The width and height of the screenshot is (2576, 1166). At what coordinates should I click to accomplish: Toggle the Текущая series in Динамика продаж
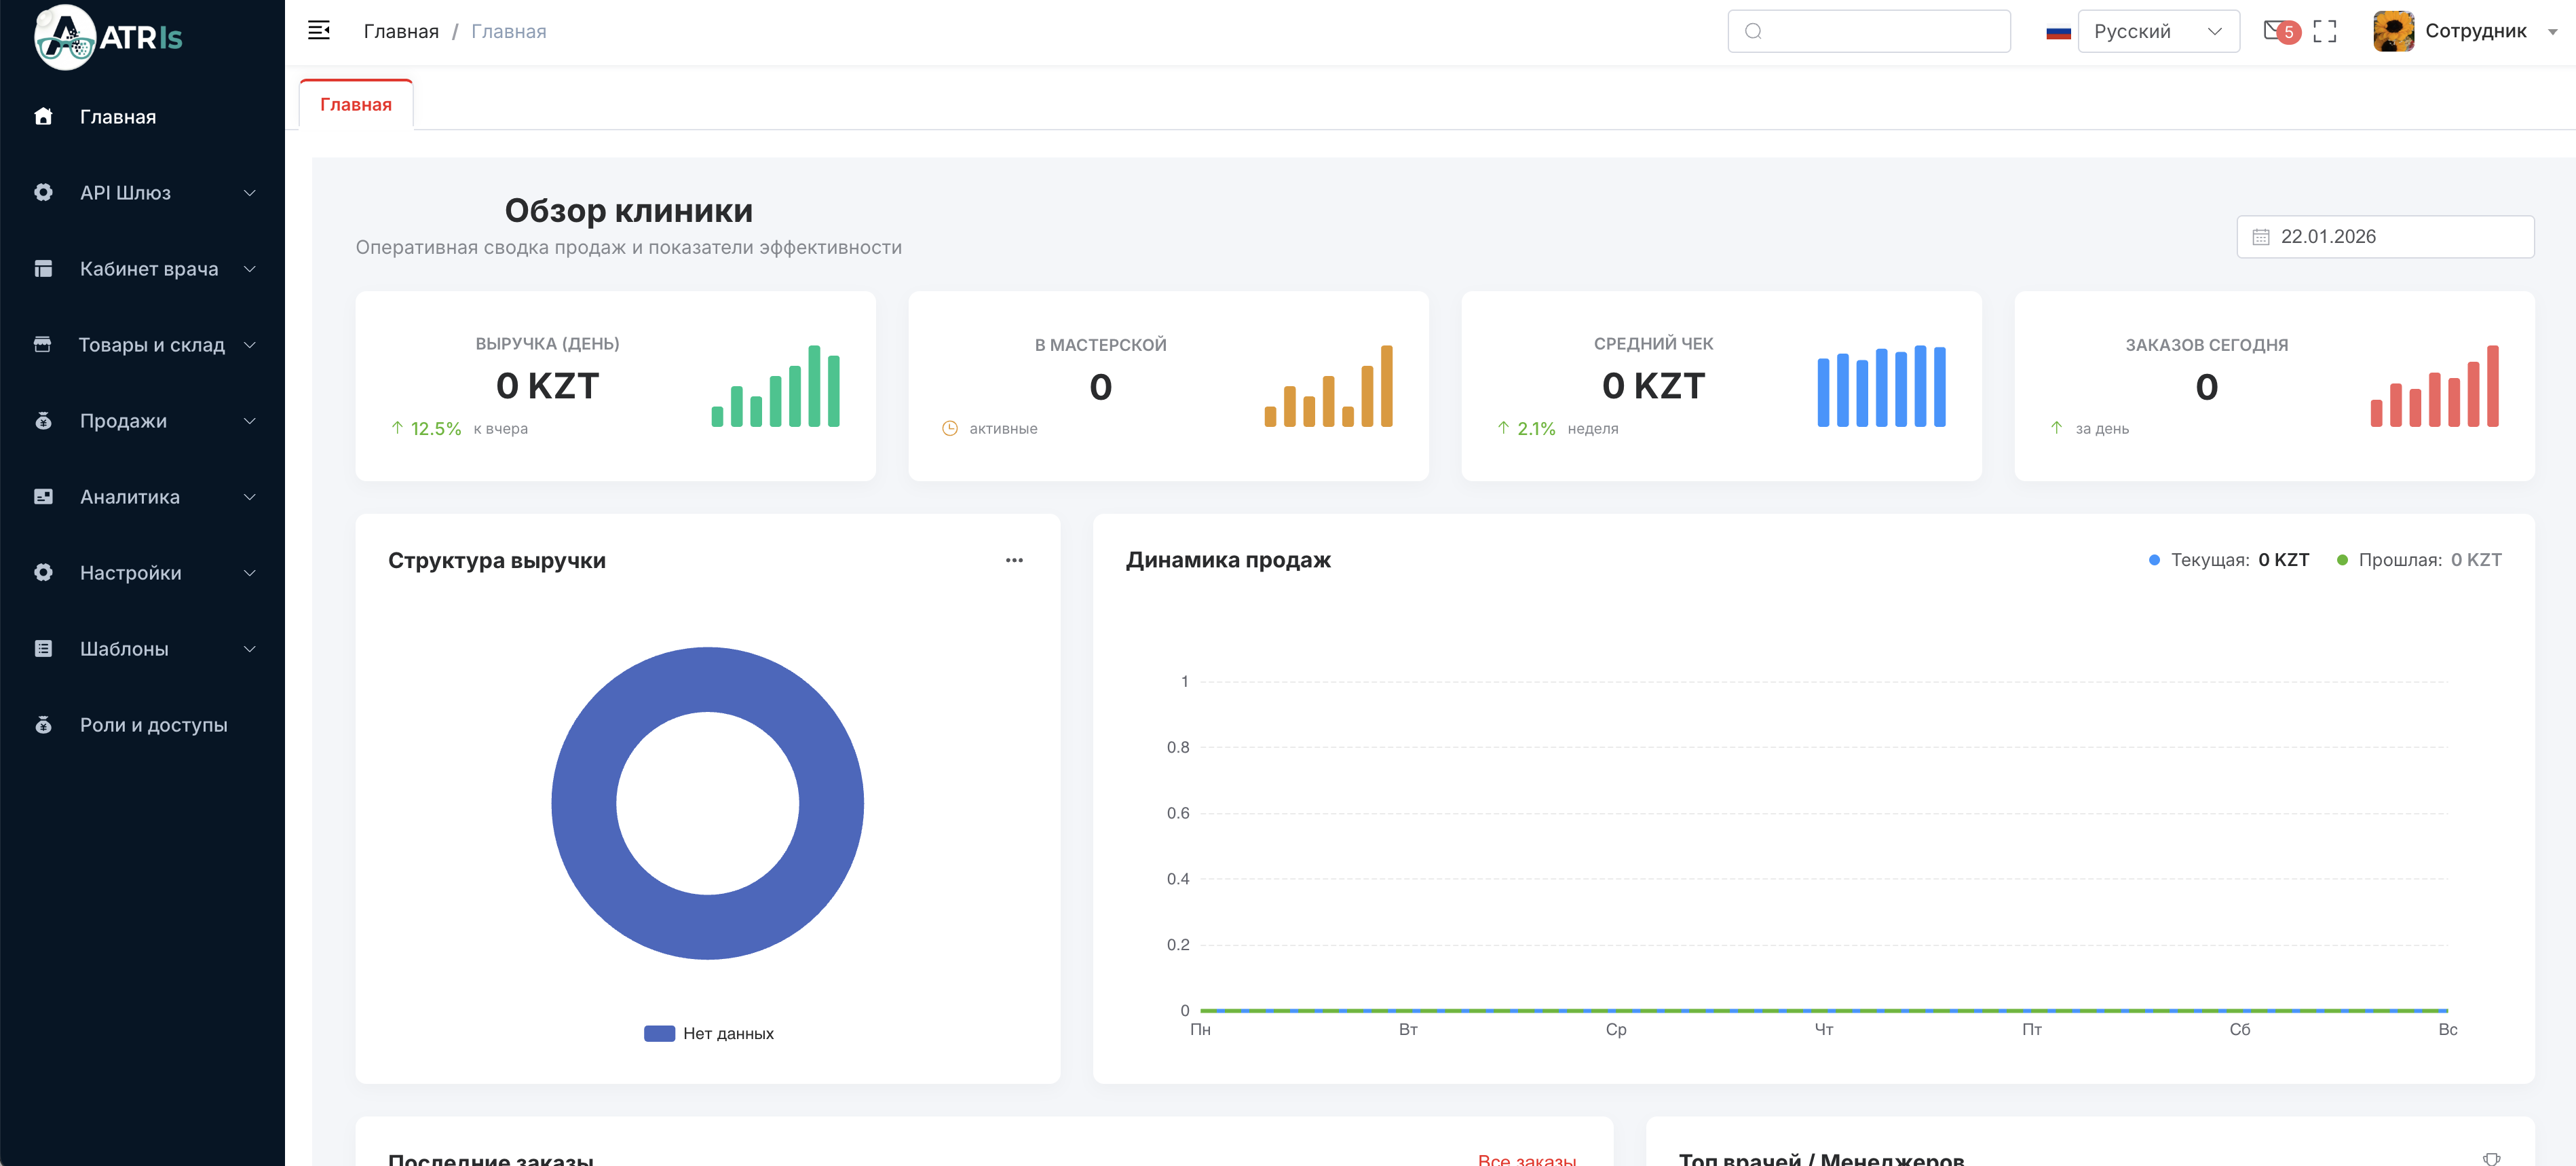(2229, 560)
